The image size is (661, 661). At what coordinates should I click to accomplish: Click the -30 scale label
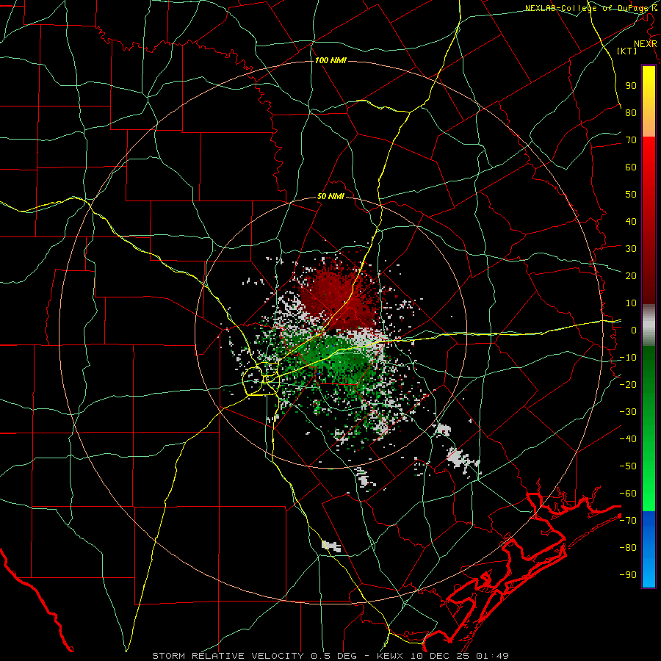point(628,412)
